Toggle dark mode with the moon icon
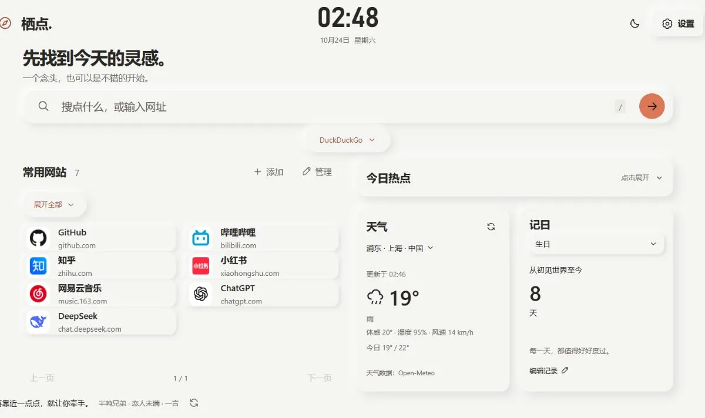 [634, 23]
